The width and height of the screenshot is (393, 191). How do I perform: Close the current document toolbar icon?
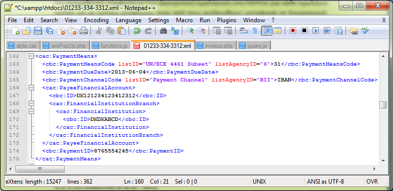pyautogui.click(x=61, y=31)
